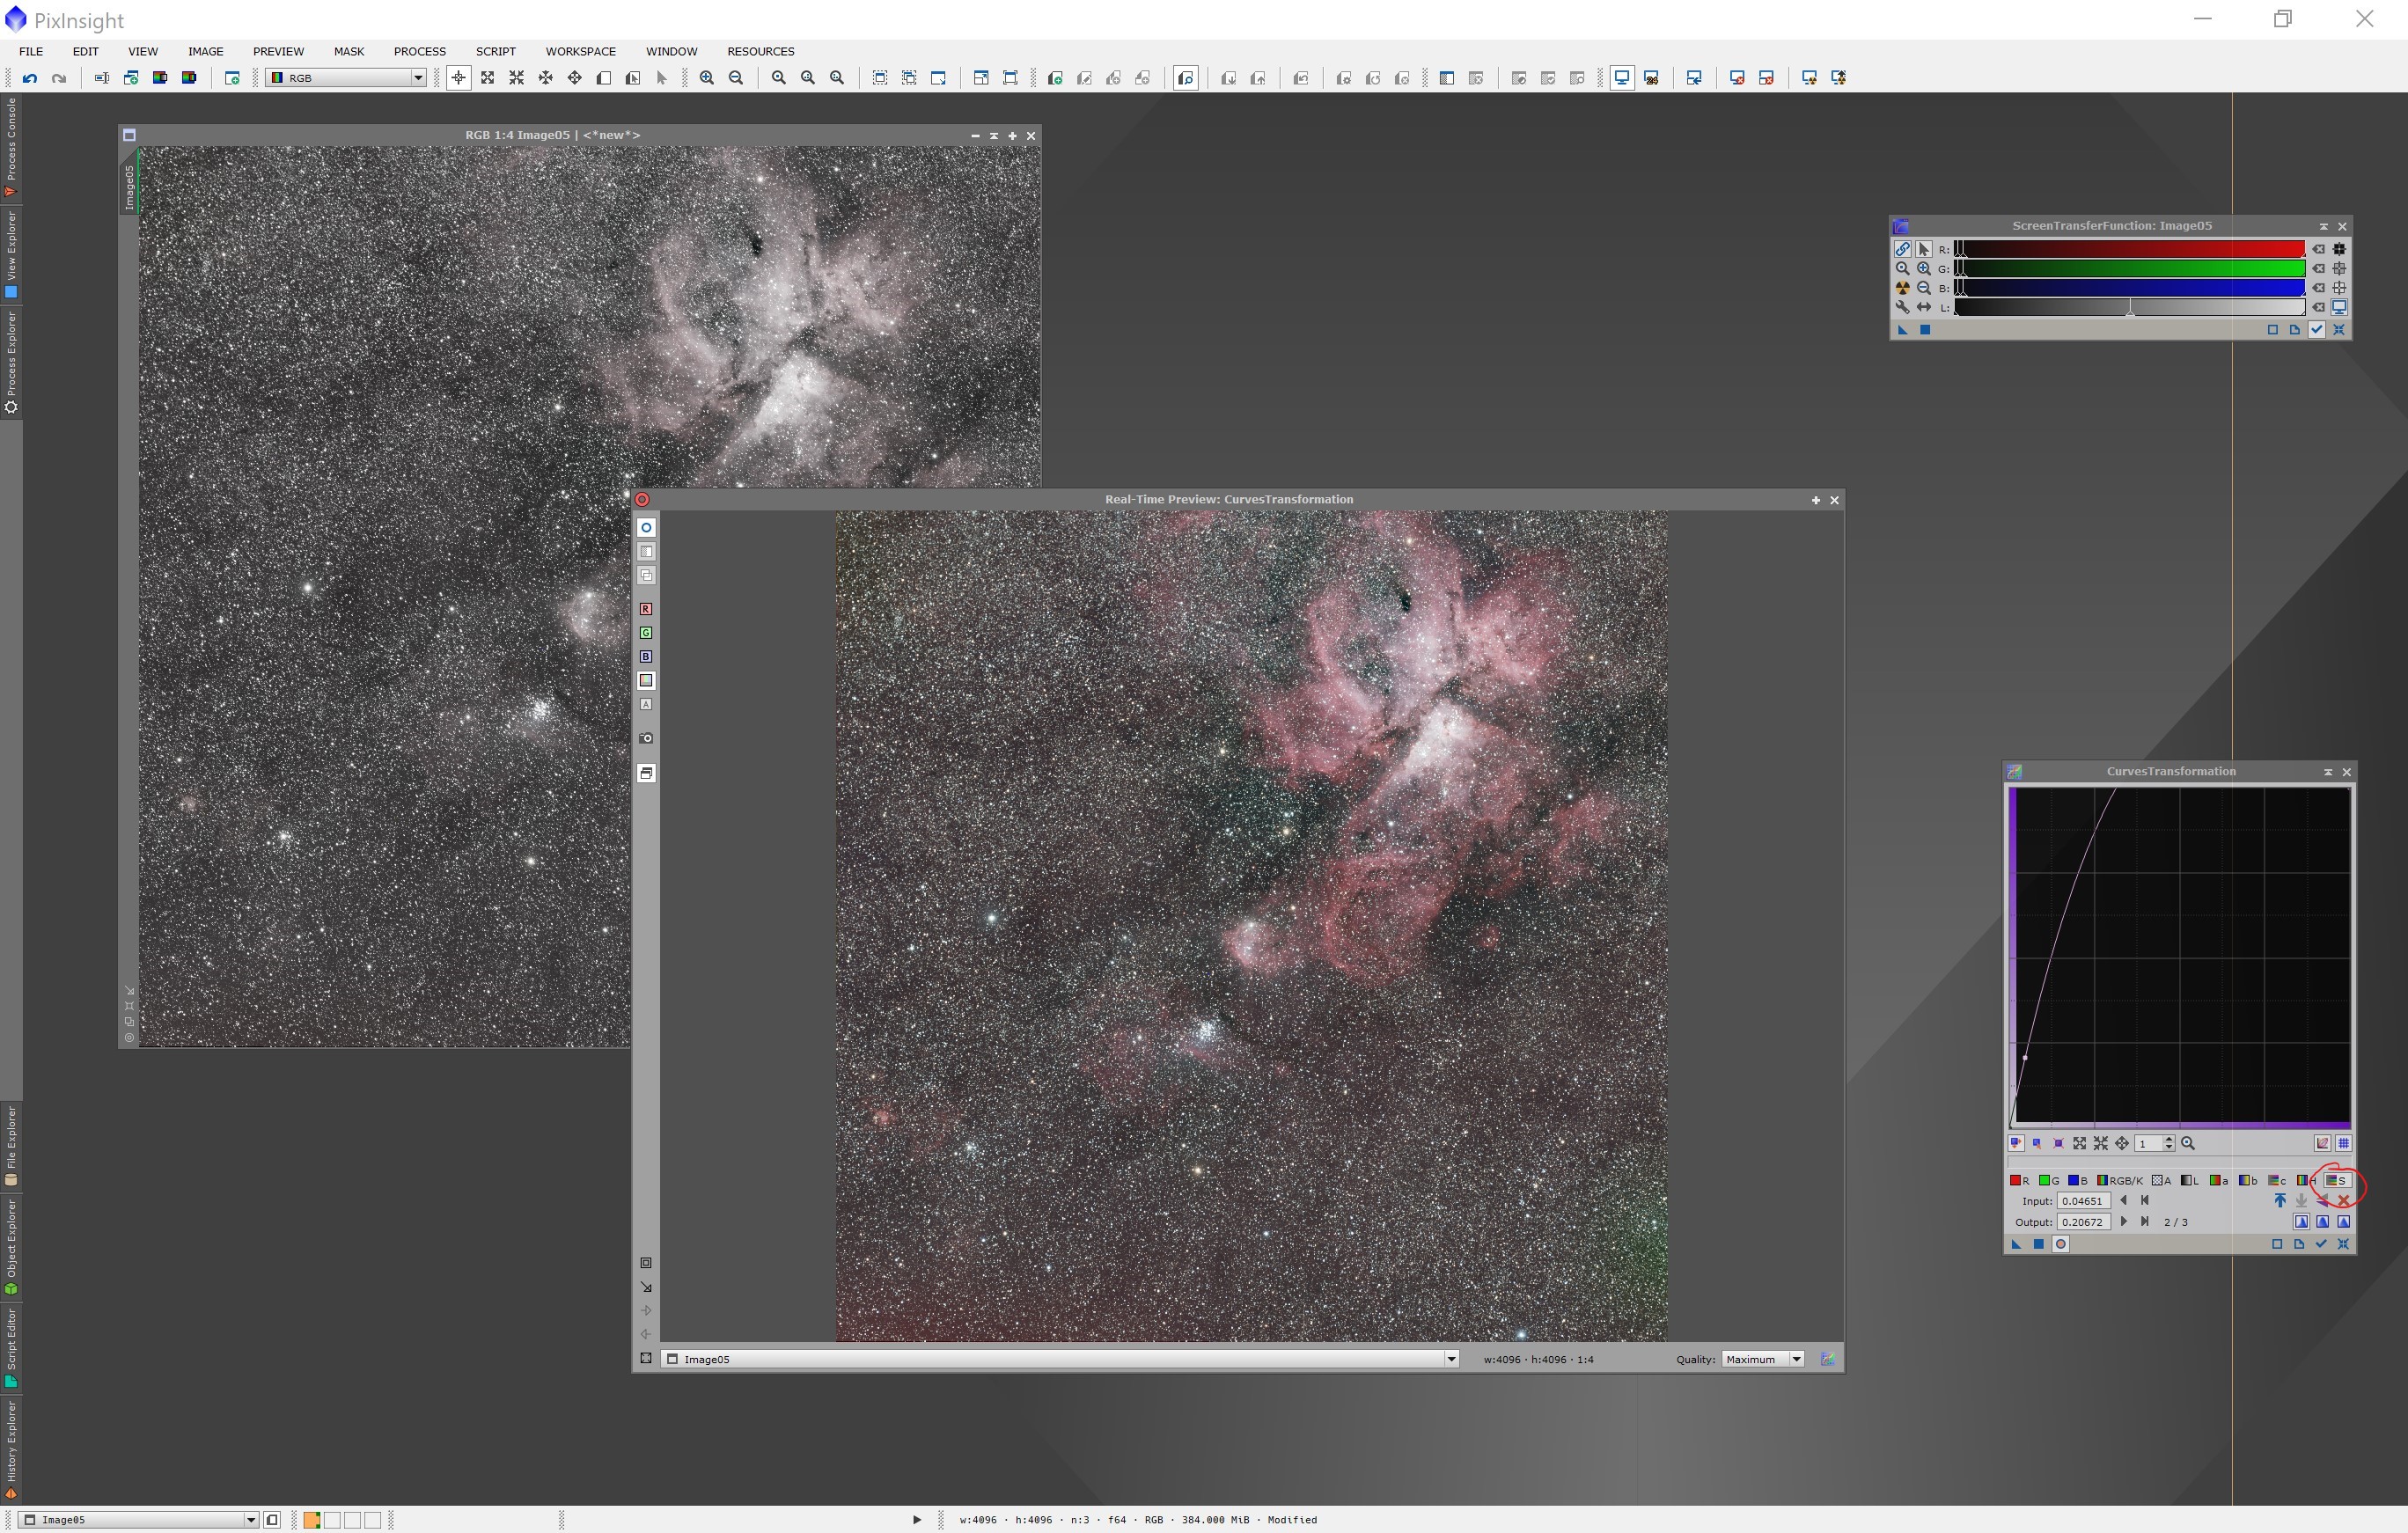The image size is (2408, 1533).
Task: Open the Image05 view dropdown in the status bar
Action: pyautogui.click(x=139, y=1520)
